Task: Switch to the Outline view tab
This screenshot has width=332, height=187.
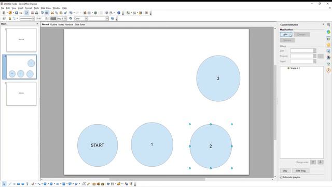Action: click(53, 24)
